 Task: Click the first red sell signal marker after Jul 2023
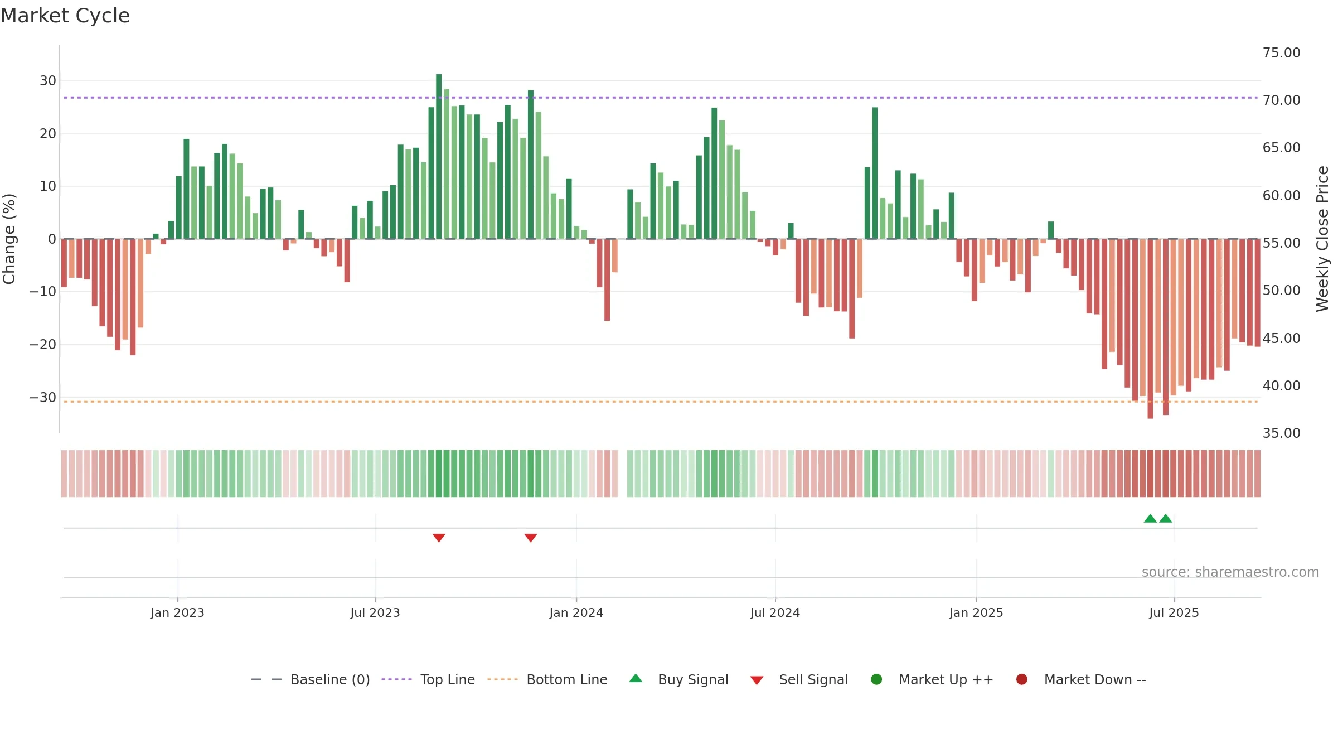[x=439, y=538]
